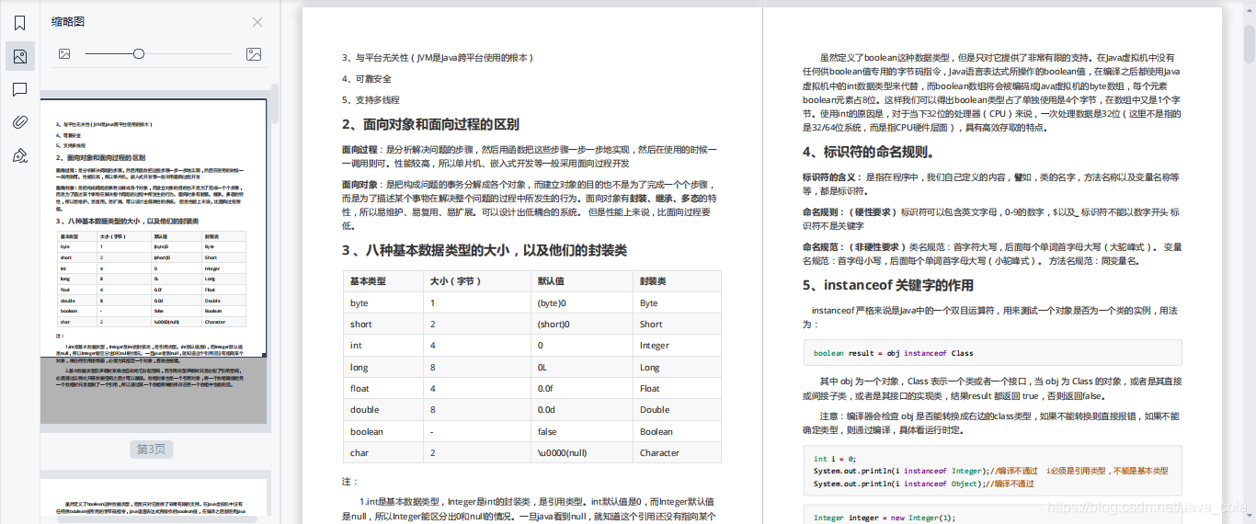Close the 缩略图 thumbnail panel

click(257, 22)
